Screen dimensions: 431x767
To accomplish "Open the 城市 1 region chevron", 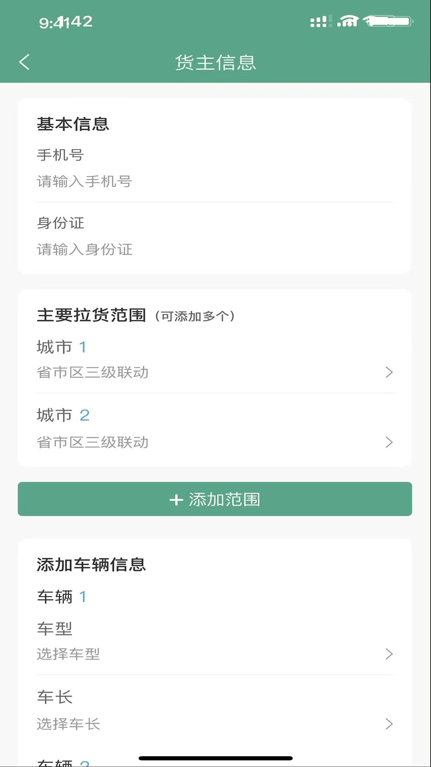I will [389, 372].
